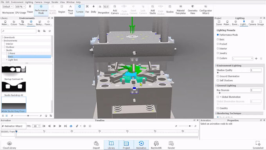Screen dimensions: 266x150
Task: Click the Add Studio icon
Action: pyautogui.click(x=153, y=6)
